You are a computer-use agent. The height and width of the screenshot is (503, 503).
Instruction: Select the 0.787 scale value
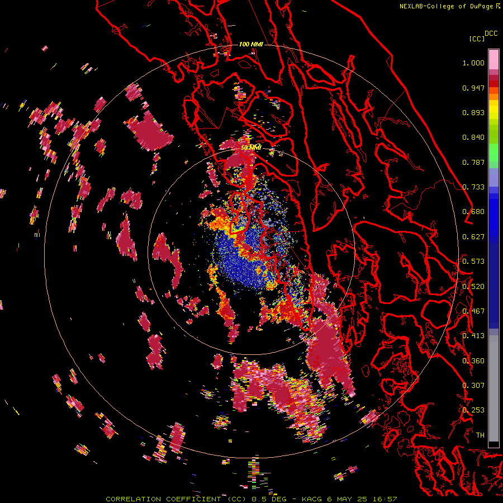[x=473, y=162]
